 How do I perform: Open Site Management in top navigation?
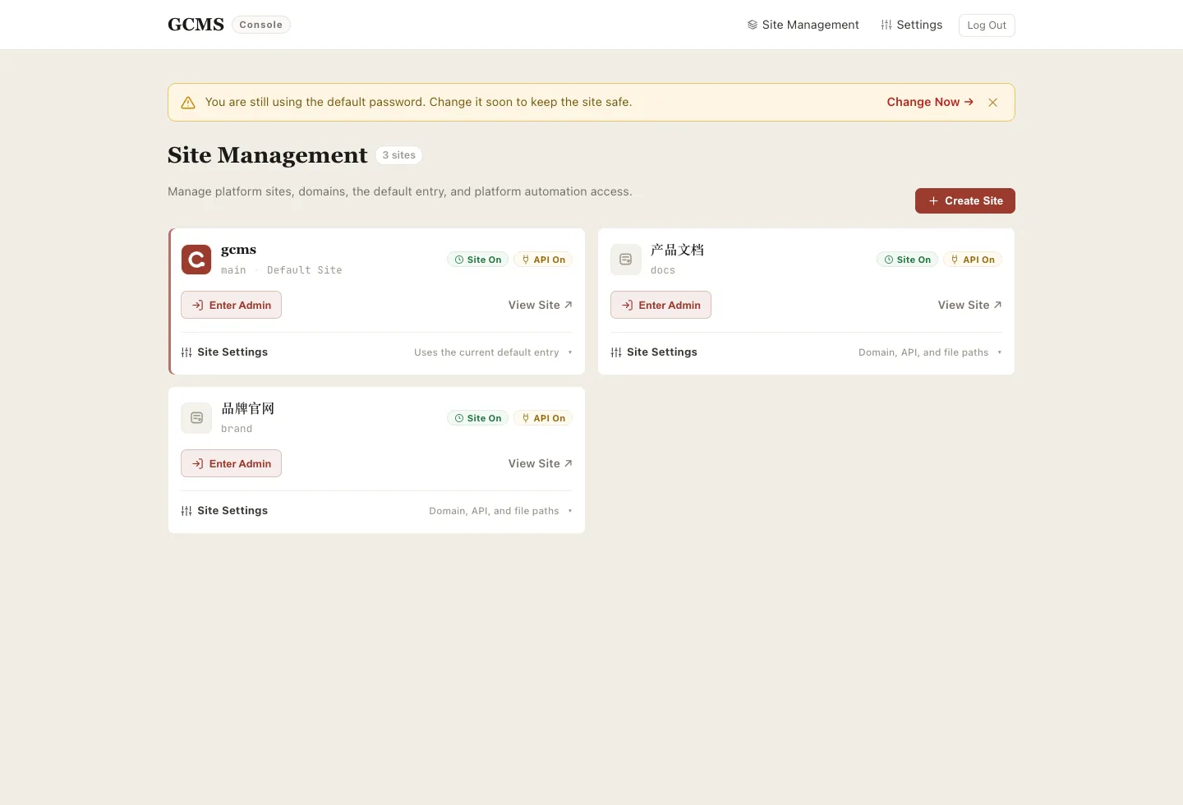pos(803,25)
